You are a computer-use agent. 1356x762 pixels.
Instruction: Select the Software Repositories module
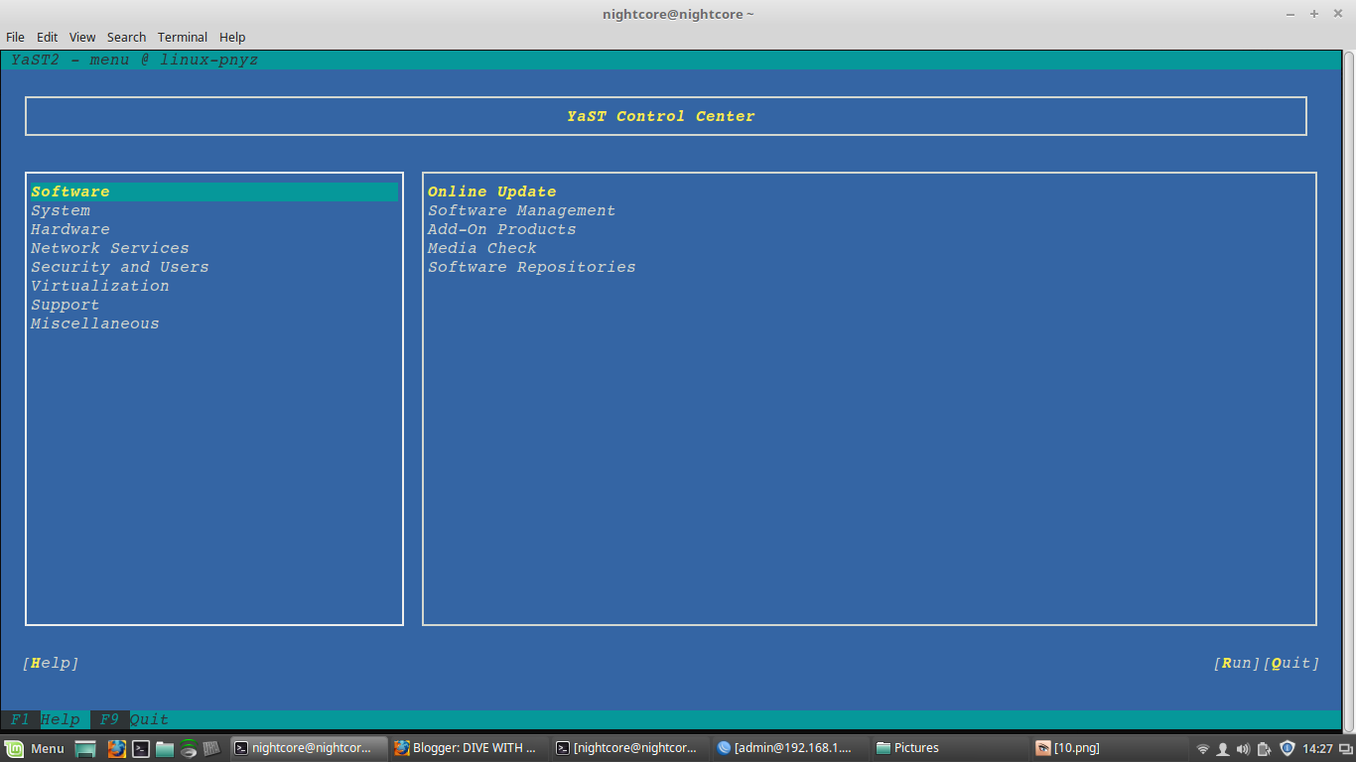tap(531, 267)
